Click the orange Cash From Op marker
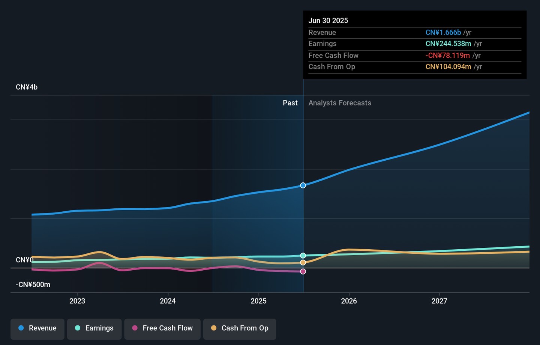The image size is (540, 345). click(303, 262)
